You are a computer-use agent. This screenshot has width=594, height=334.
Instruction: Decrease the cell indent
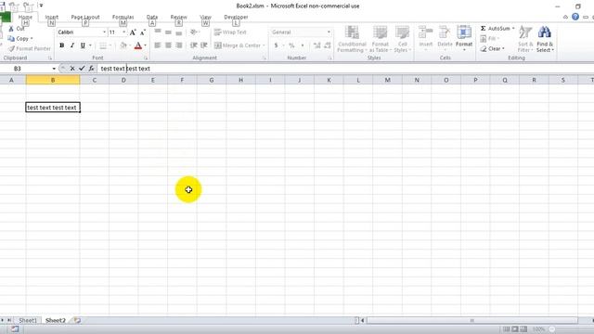point(194,45)
